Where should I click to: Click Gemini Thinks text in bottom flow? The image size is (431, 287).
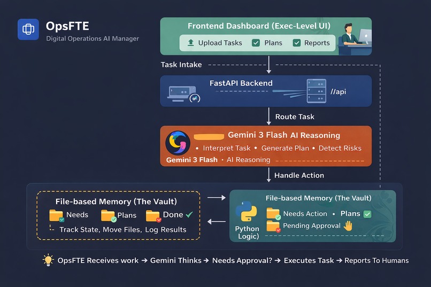(175, 260)
